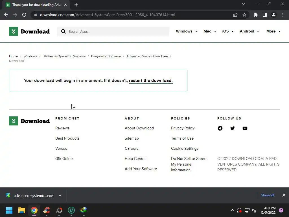Open the Privacy Policy link
This screenshot has height=217, width=289.
[x=183, y=128]
